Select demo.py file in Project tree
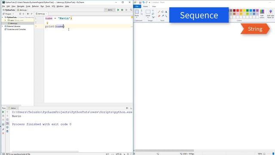The height and width of the screenshot is (155, 275). [13, 23]
